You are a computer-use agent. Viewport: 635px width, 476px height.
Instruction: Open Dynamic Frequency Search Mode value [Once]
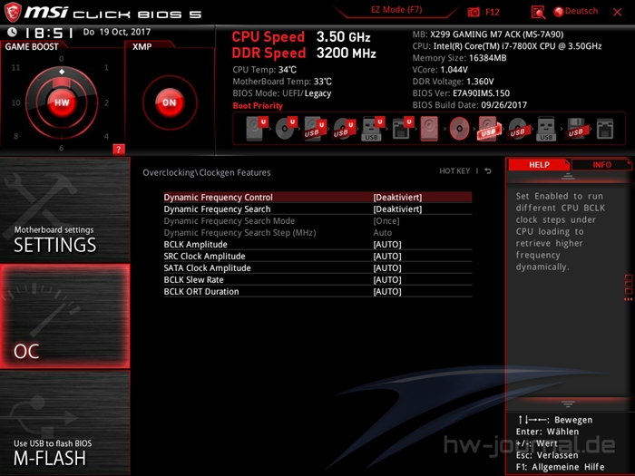tap(386, 220)
